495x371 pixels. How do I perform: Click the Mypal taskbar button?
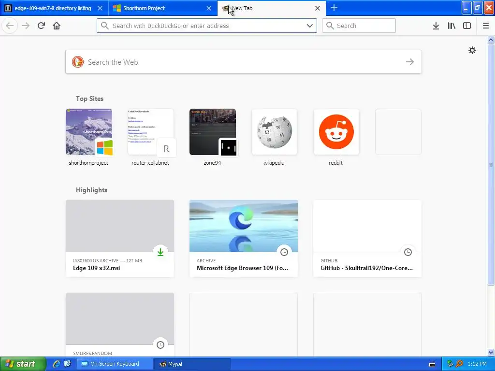(x=192, y=364)
